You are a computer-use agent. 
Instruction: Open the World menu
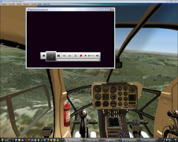(x=19, y=4)
